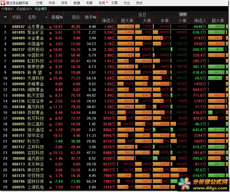Screen dimensions: 230x192
Task: Click the first 超大单 column header under 当日
Action: 127,21
